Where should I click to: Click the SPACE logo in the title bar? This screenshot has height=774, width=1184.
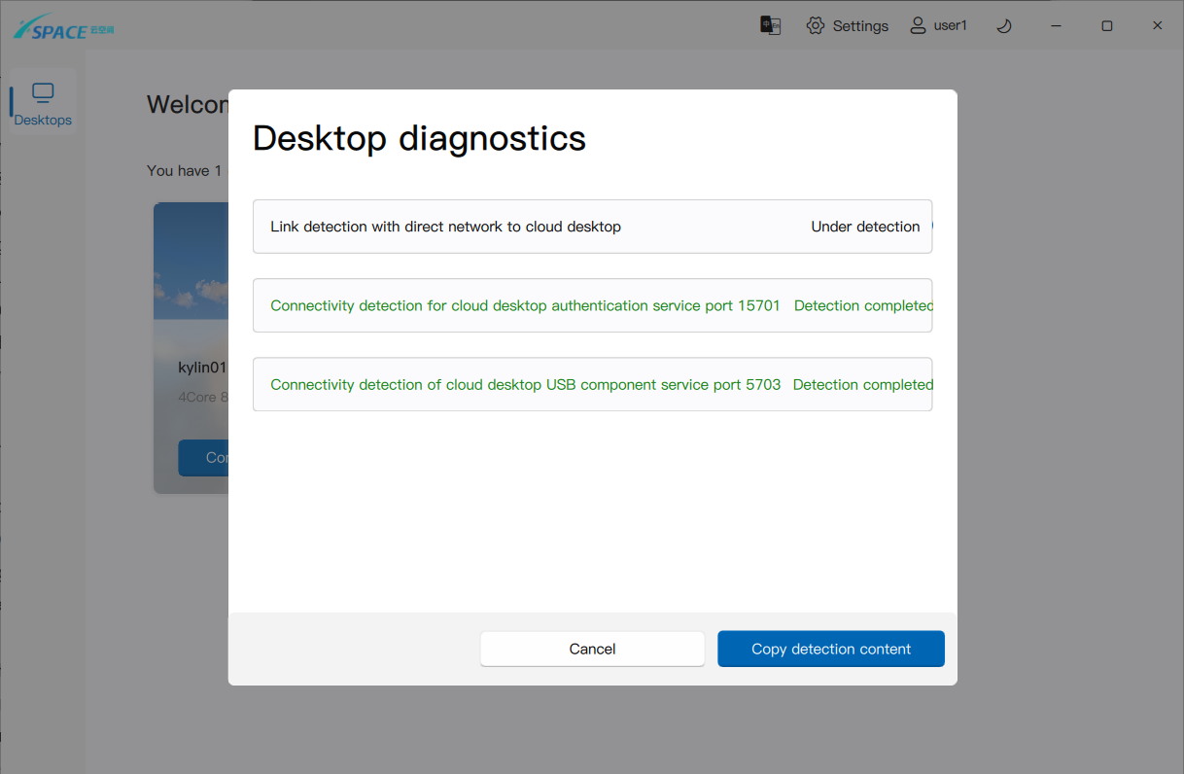pos(63,27)
